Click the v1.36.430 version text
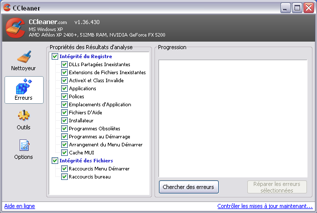Screen dimensions: 317x213 pyautogui.click(x=87, y=22)
